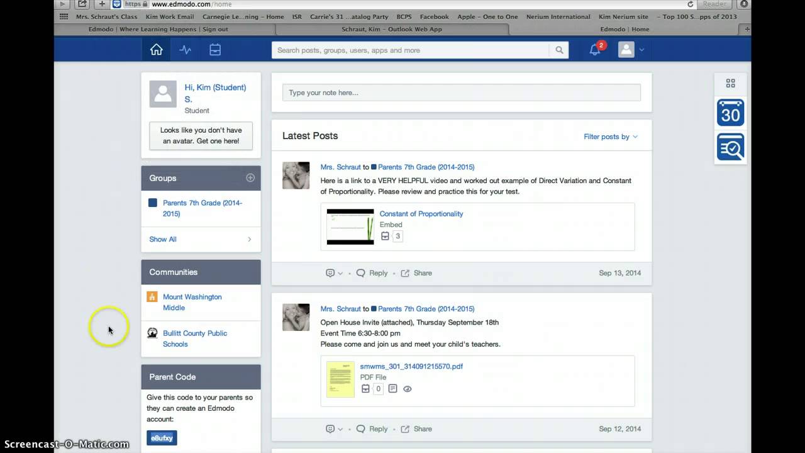Select the parent code e8ufxy

coord(162,438)
